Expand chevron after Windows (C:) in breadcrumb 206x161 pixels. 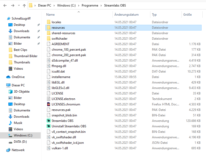point(79,5)
